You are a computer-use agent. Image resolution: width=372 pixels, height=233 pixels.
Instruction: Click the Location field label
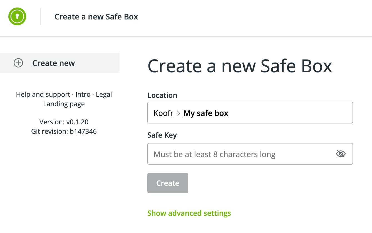tap(162, 95)
